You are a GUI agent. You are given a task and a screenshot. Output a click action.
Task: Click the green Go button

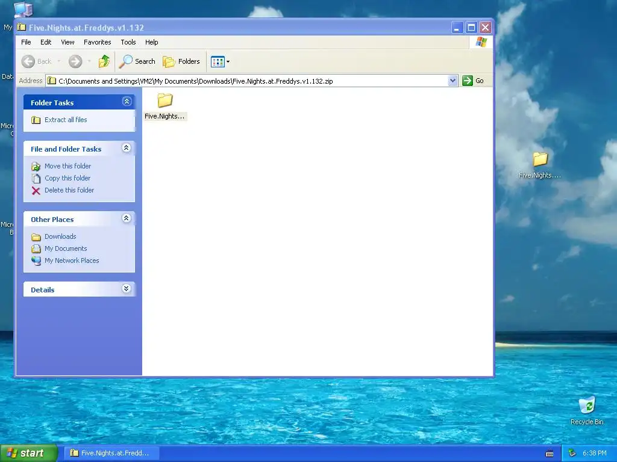[473, 81]
